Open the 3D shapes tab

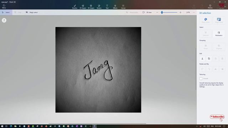(x=91, y=6)
